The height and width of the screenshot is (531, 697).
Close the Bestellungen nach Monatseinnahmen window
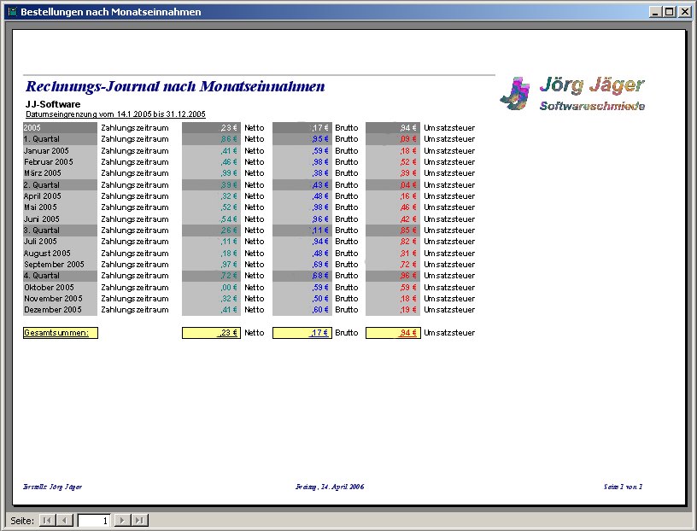pos(683,12)
